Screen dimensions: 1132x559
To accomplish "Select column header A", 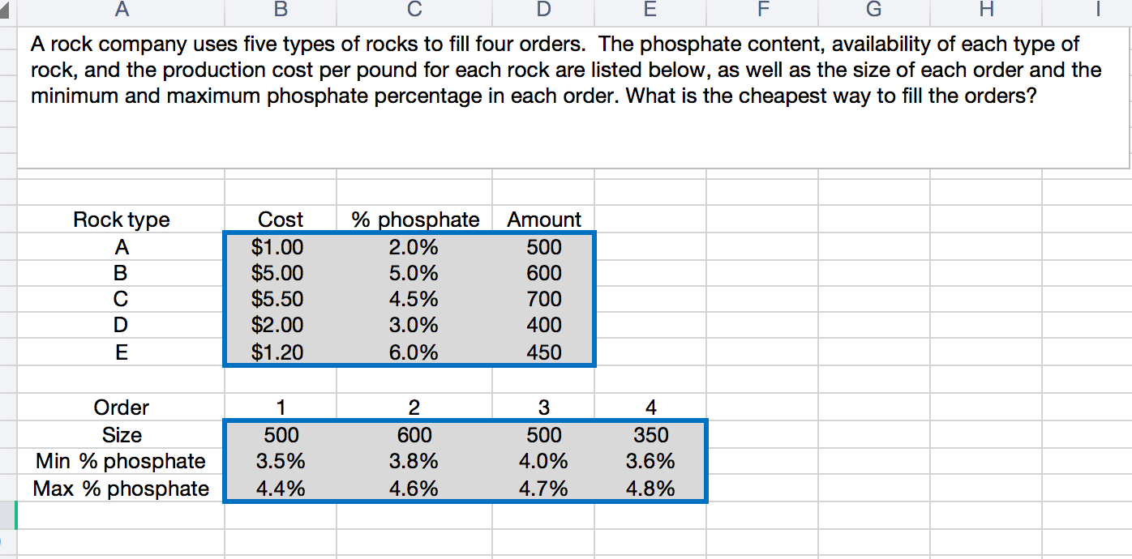I will (122, 9).
